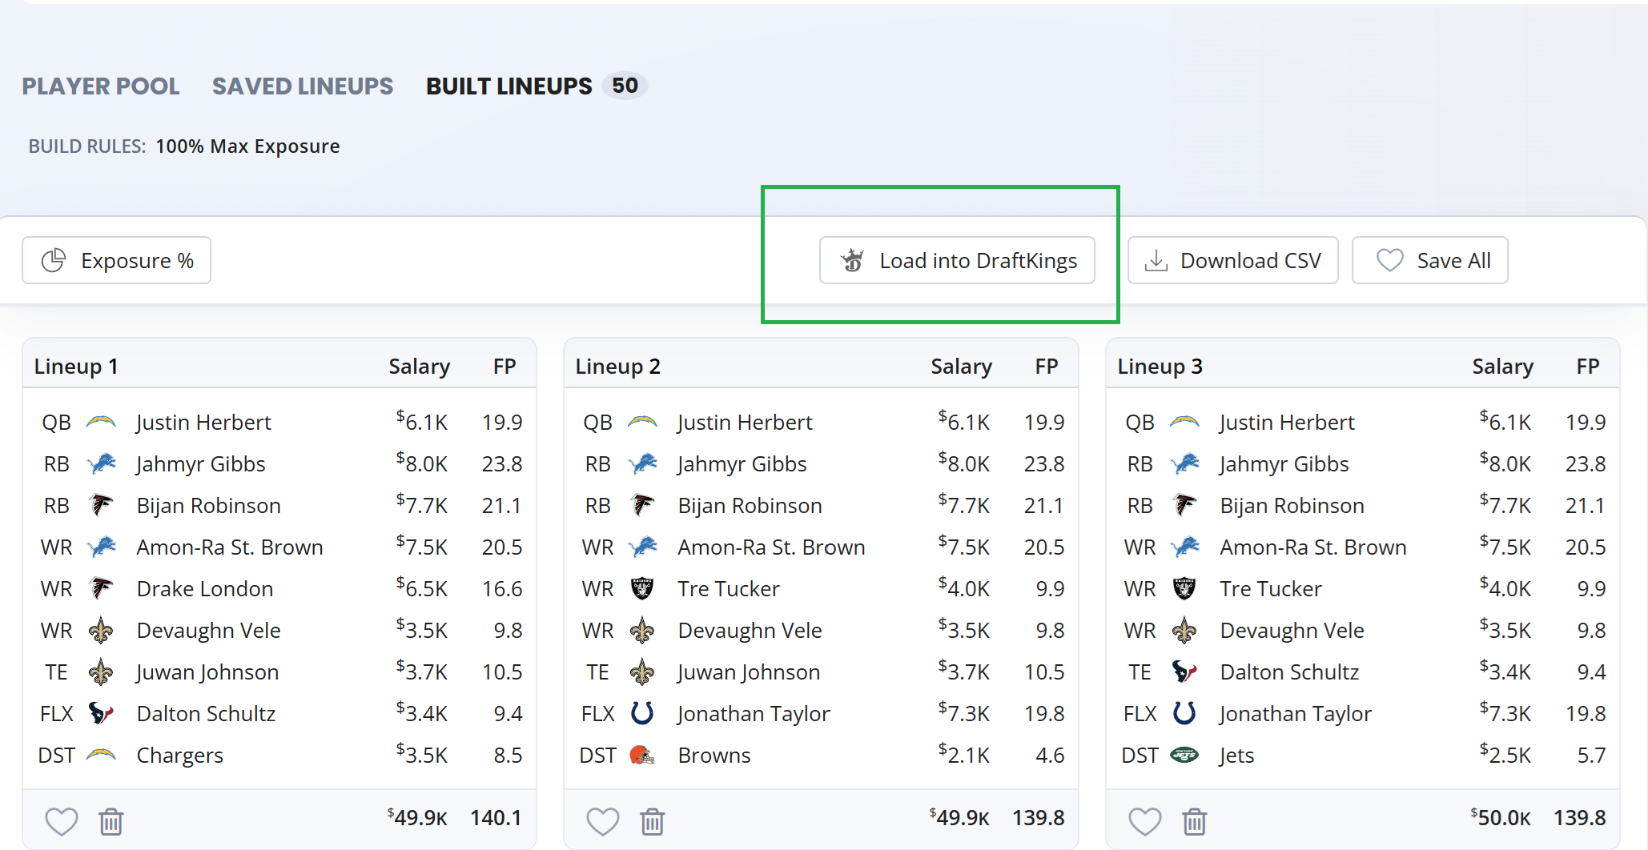Delete Lineup 2 with trash icon
Viewport: 1648px width, 850px height.
[x=653, y=821]
